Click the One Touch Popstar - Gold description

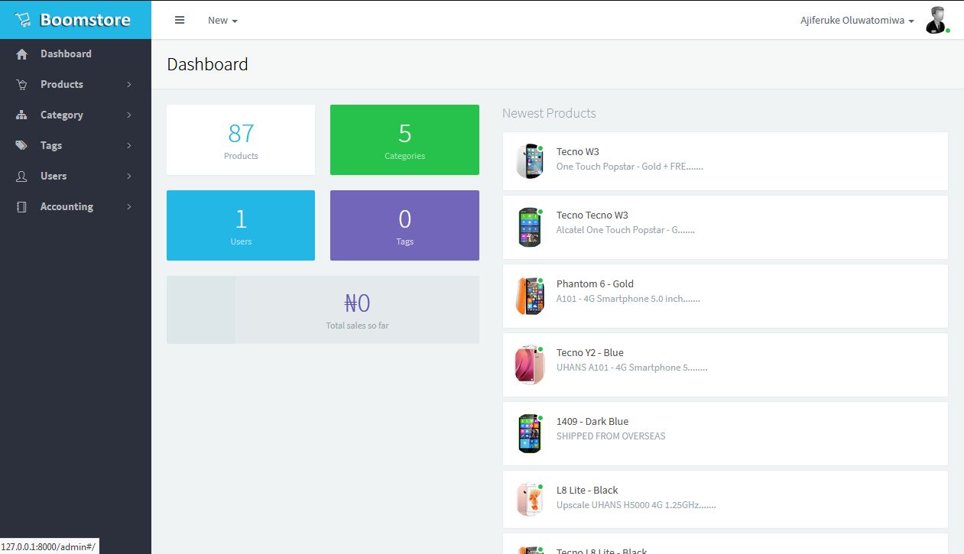click(630, 167)
